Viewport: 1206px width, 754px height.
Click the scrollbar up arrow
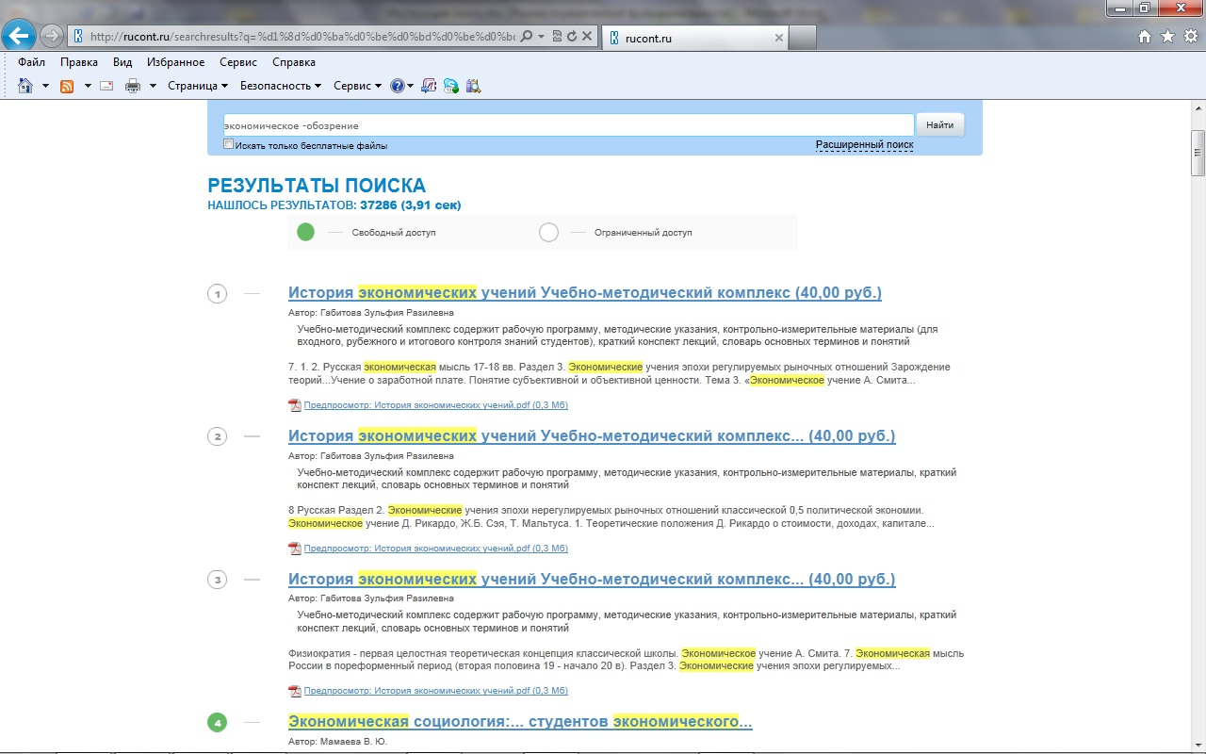click(x=1198, y=107)
